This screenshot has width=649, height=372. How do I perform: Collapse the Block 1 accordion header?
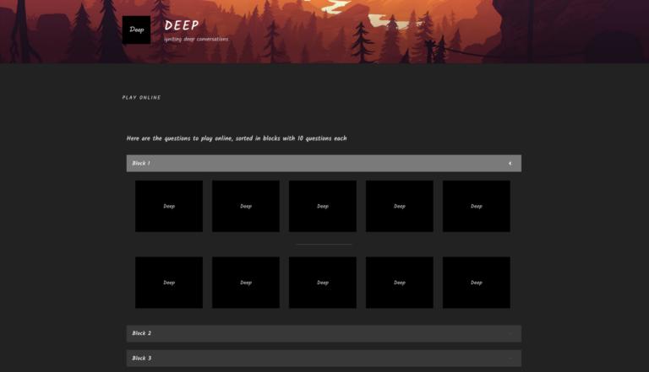323,164
